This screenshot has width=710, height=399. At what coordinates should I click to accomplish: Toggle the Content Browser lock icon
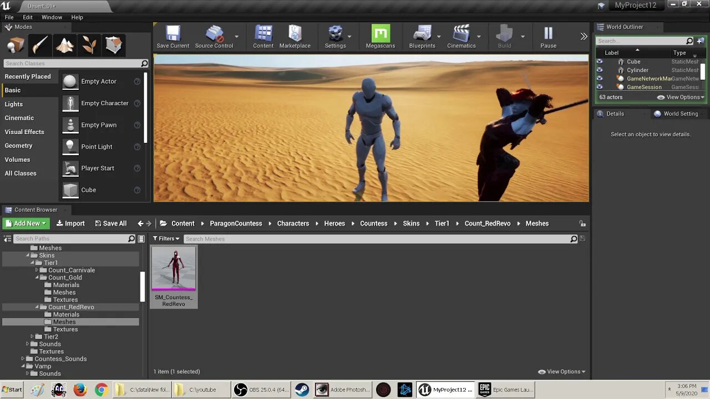click(x=582, y=223)
